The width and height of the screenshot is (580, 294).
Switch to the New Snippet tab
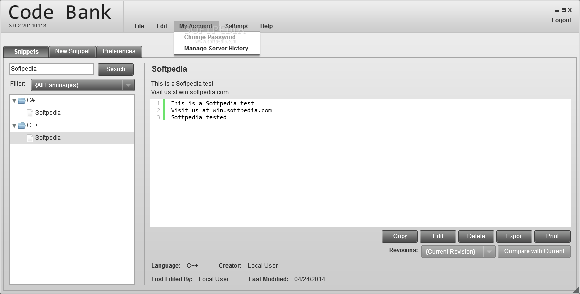(x=72, y=51)
